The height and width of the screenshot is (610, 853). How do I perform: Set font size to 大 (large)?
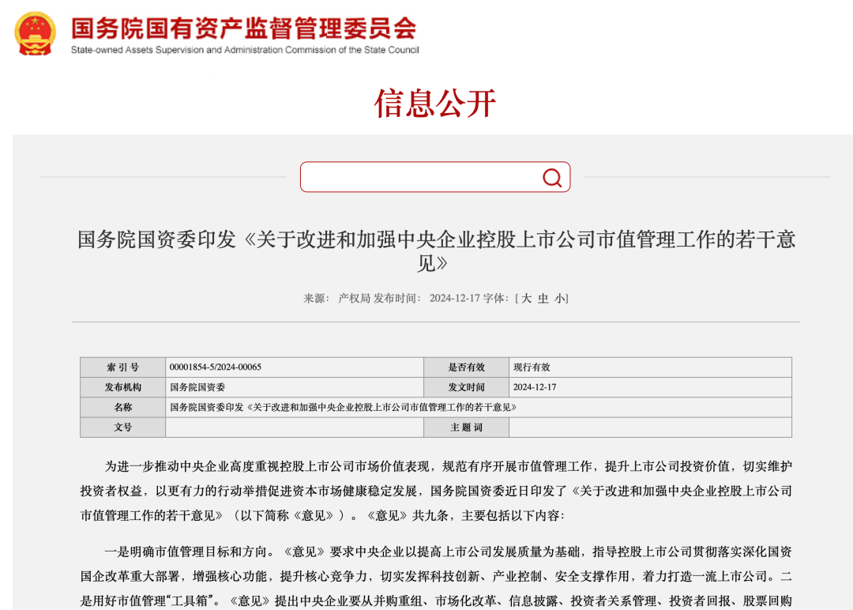527,299
